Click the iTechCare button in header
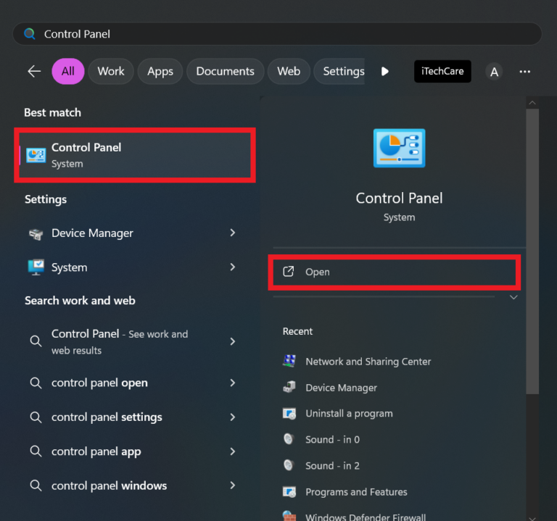The width and height of the screenshot is (557, 521). click(442, 71)
